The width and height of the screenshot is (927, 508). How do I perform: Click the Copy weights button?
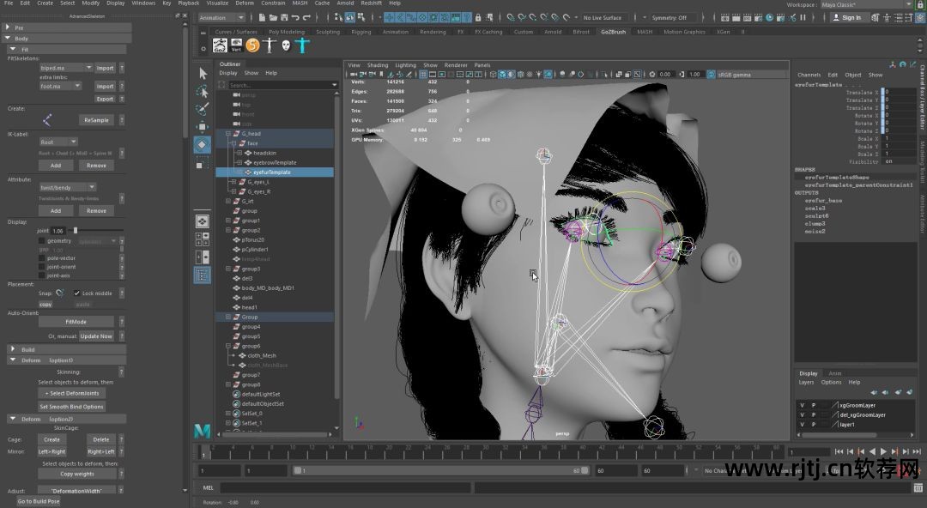pos(77,474)
